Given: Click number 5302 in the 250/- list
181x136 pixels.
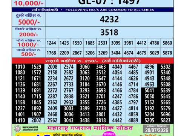Looking at the screenshot, I should (x=166, y=67).
